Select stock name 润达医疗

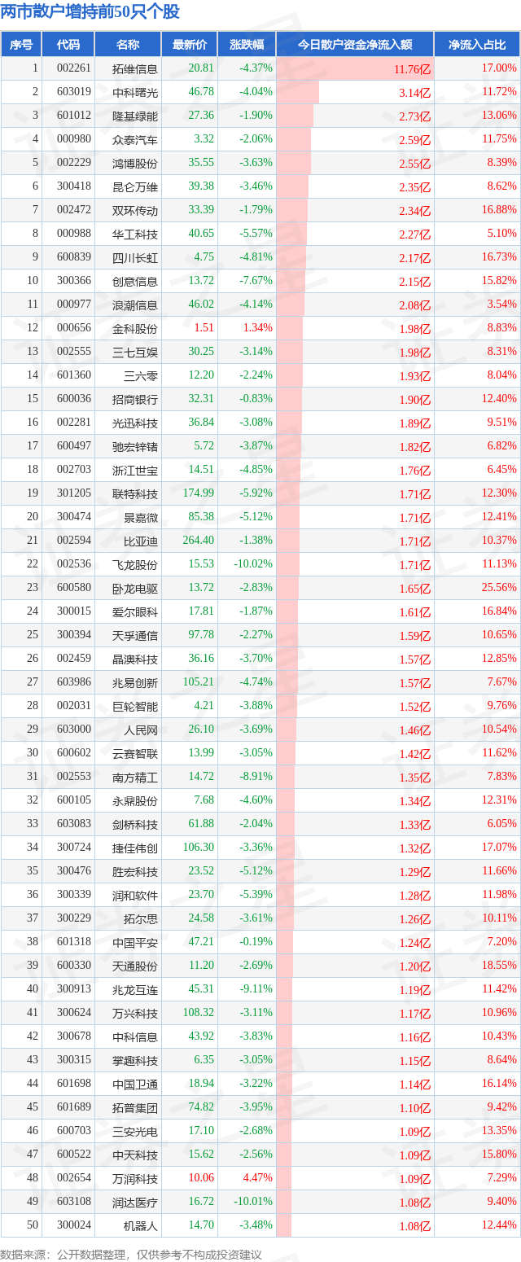point(135,1202)
